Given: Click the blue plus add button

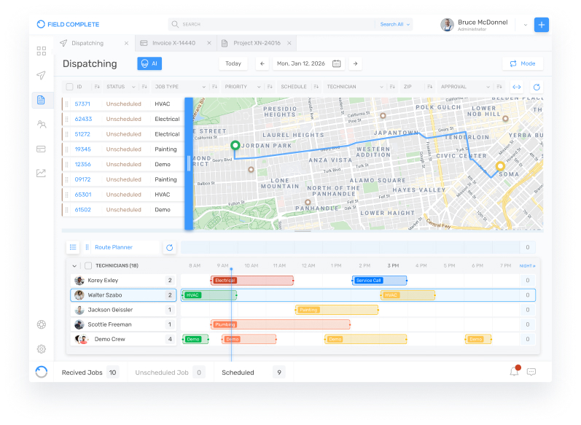Looking at the screenshot, I should click(x=542, y=25).
